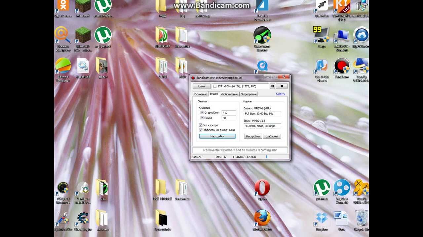This screenshot has width=423, height=237.
Task: Launch the Bandicam desktop shortcut
Action: (342, 68)
